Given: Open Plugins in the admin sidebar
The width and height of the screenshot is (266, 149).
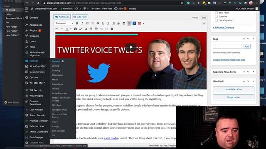Looking at the screenshot, I should click(x=33, y=30).
